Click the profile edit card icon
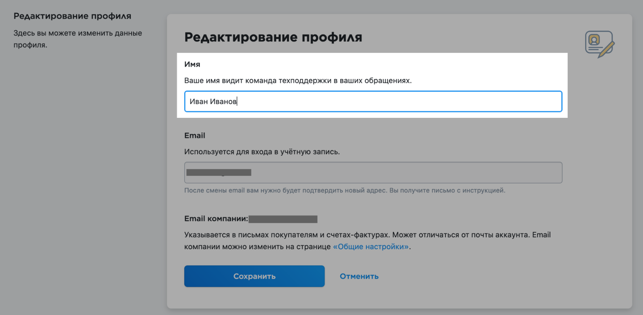643x315 pixels. [600, 44]
